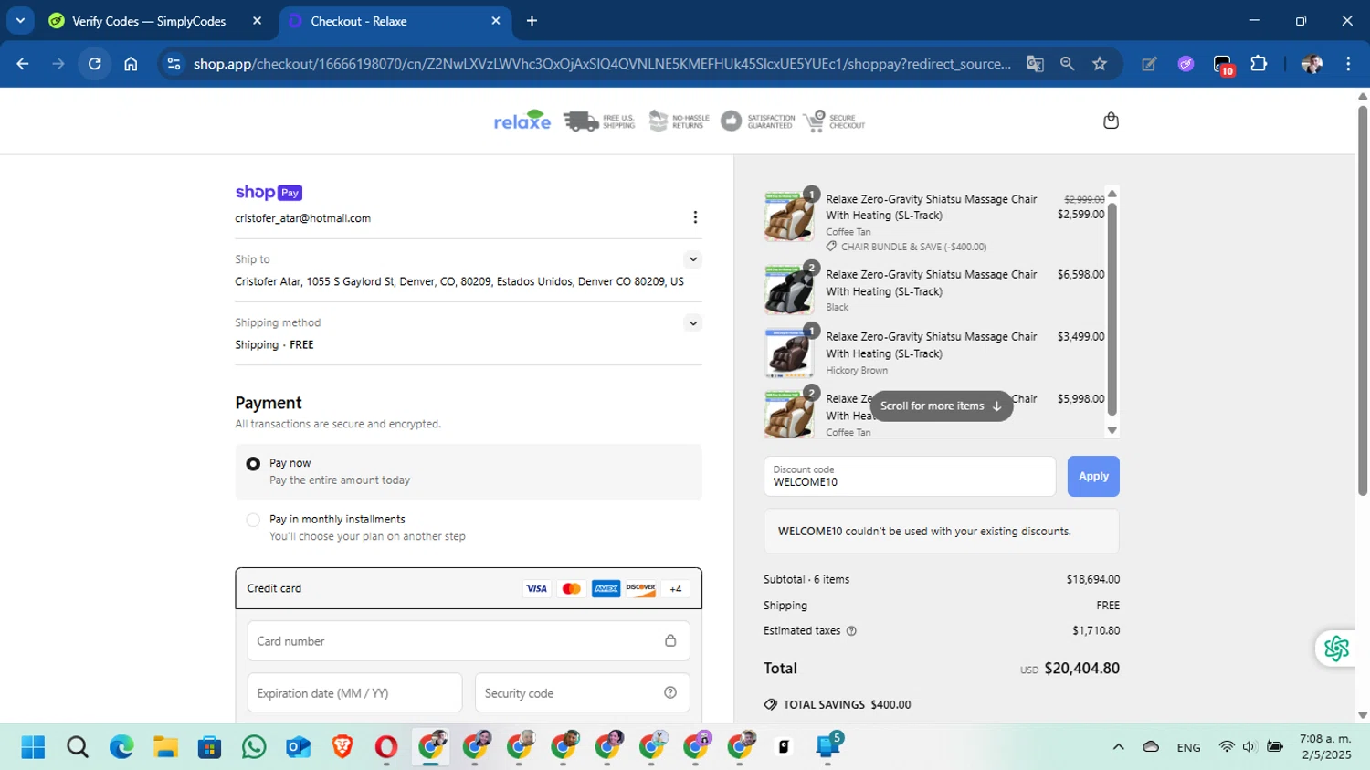The height and width of the screenshot is (770, 1370).
Task: Switch to Verify Codes — SimplyCodes tab
Action: coord(149,21)
